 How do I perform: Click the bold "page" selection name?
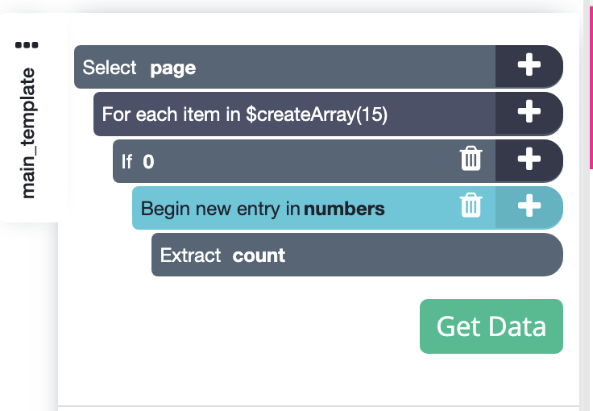[x=172, y=68]
